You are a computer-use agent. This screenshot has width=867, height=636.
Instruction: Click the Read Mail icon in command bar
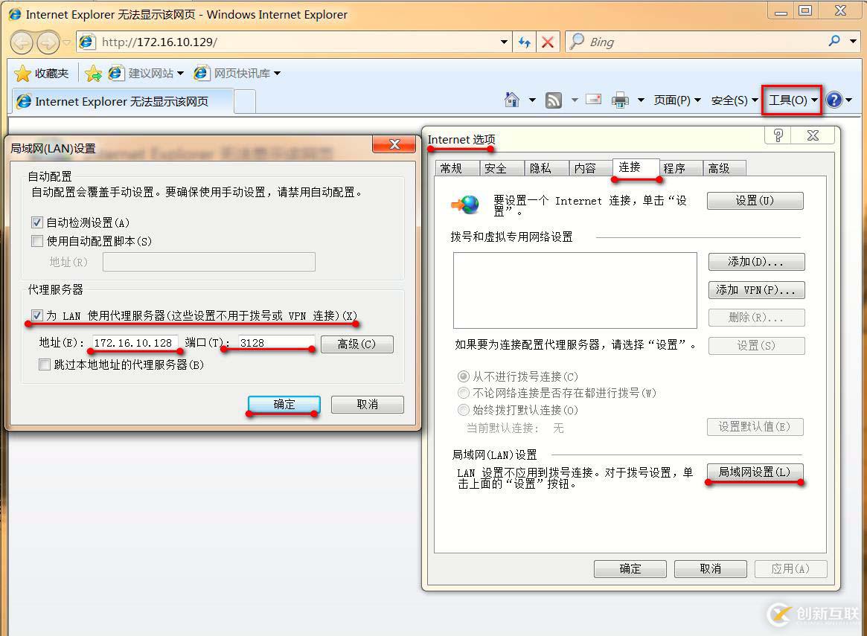coord(594,100)
